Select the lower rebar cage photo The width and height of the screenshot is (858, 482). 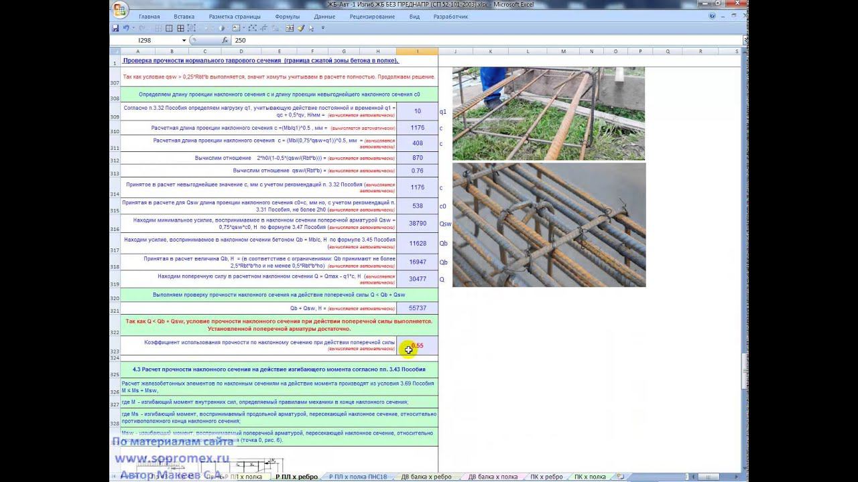(549, 225)
